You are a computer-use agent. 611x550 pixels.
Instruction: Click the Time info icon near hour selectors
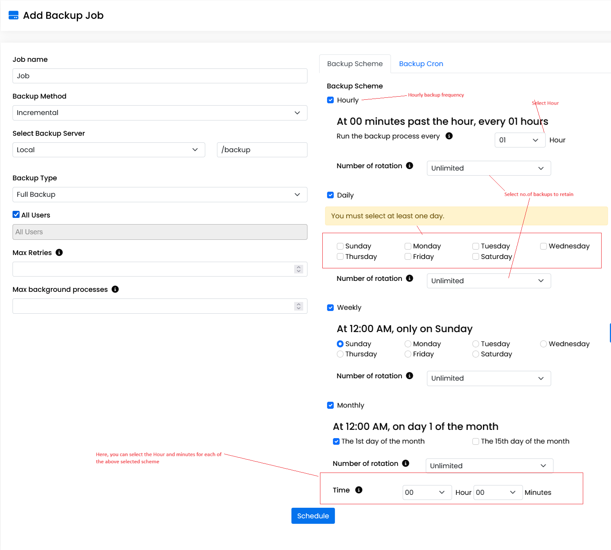coord(359,489)
